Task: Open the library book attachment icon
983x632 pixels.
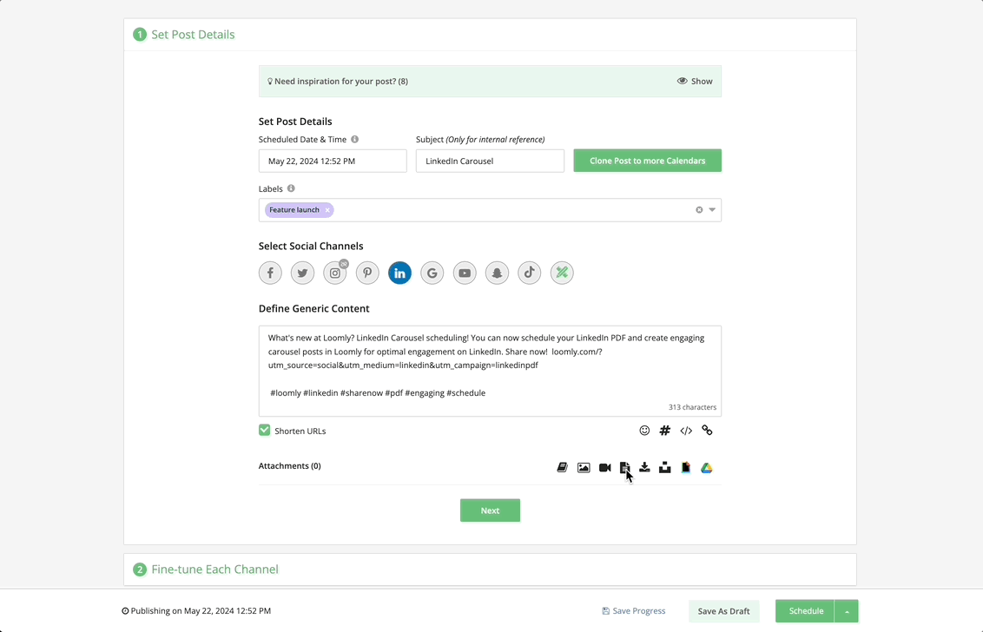Action: (562, 468)
